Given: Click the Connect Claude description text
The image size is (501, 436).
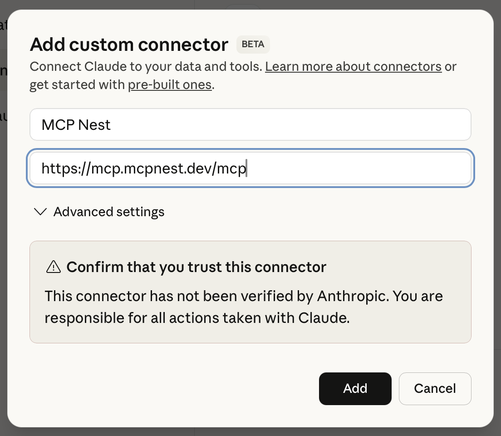Looking at the screenshot, I should 145,66.
